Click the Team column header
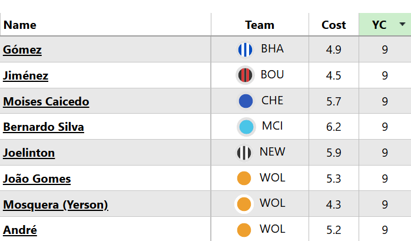 (260, 25)
